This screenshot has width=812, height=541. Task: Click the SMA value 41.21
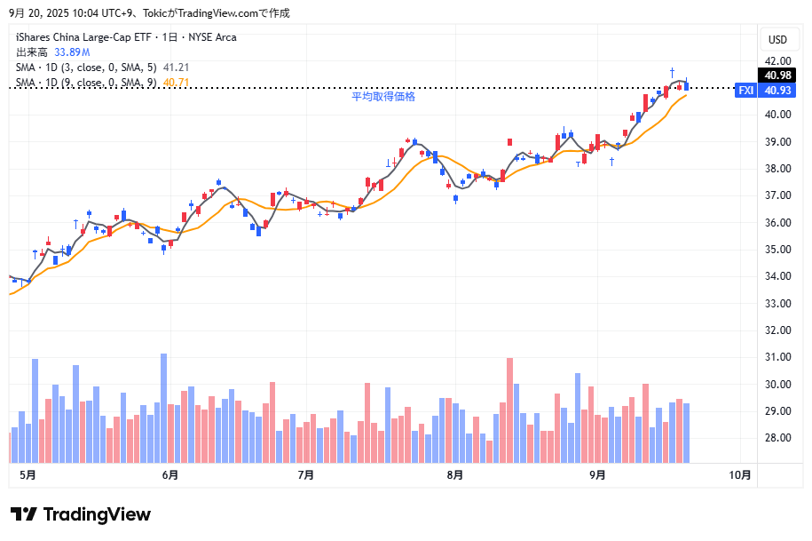176,68
